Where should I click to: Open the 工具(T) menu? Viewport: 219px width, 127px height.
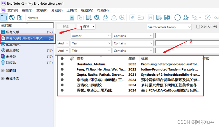tap(72, 10)
